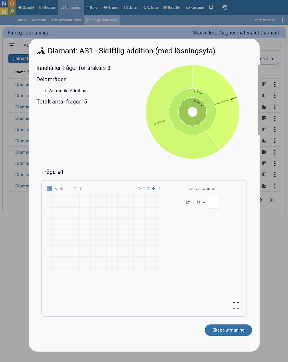
Task: Open the stroke size dot selector
Action: coord(68,189)
